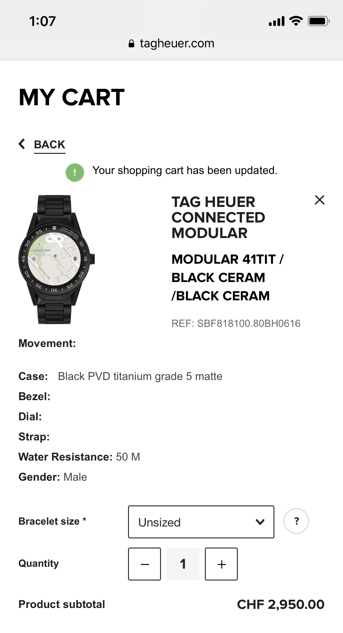The width and height of the screenshot is (343, 633).
Task: Remove the watch using the X icon
Action: click(x=320, y=200)
